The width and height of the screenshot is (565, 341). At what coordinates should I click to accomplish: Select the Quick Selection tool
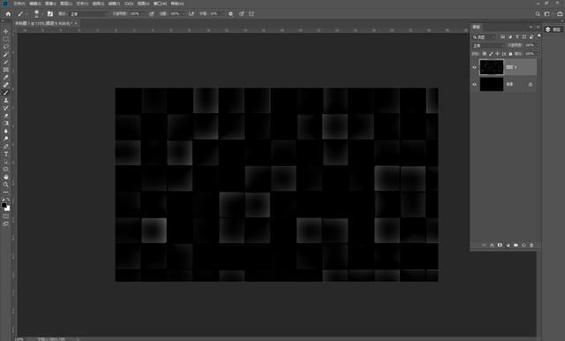(6, 55)
